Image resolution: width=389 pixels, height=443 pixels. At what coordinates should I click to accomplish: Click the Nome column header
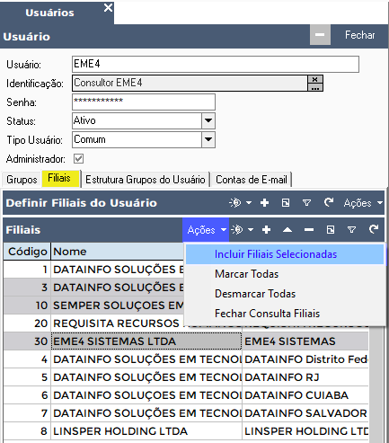117,252
